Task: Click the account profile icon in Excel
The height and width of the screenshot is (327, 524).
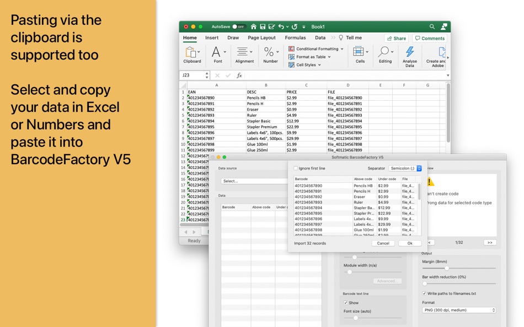Action: click(444, 26)
